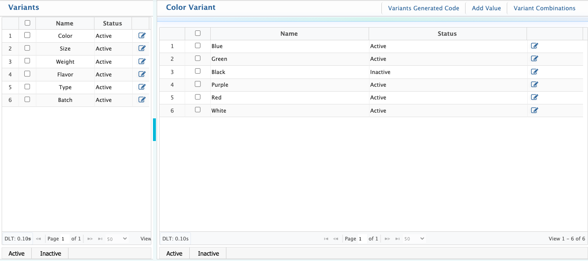The width and height of the screenshot is (588, 261).
Task: Edit the Red color value
Action: tap(534, 97)
